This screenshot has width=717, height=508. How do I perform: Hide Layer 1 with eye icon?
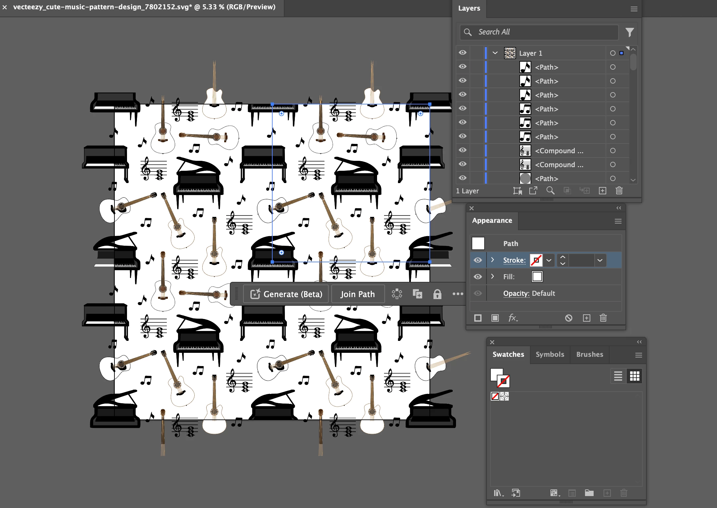click(463, 53)
